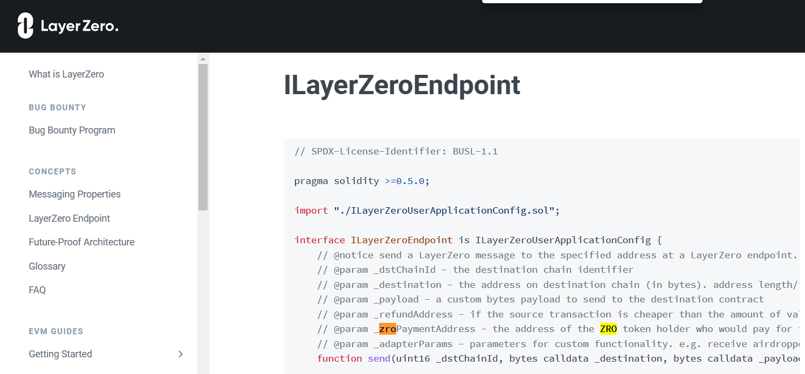Select LayerZero Endpoint in the sidebar
This screenshot has width=805, height=374.
pos(69,218)
